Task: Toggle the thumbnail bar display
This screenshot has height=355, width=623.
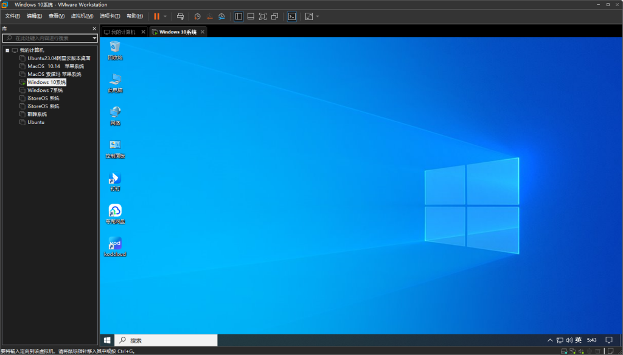Action: coord(251,16)
